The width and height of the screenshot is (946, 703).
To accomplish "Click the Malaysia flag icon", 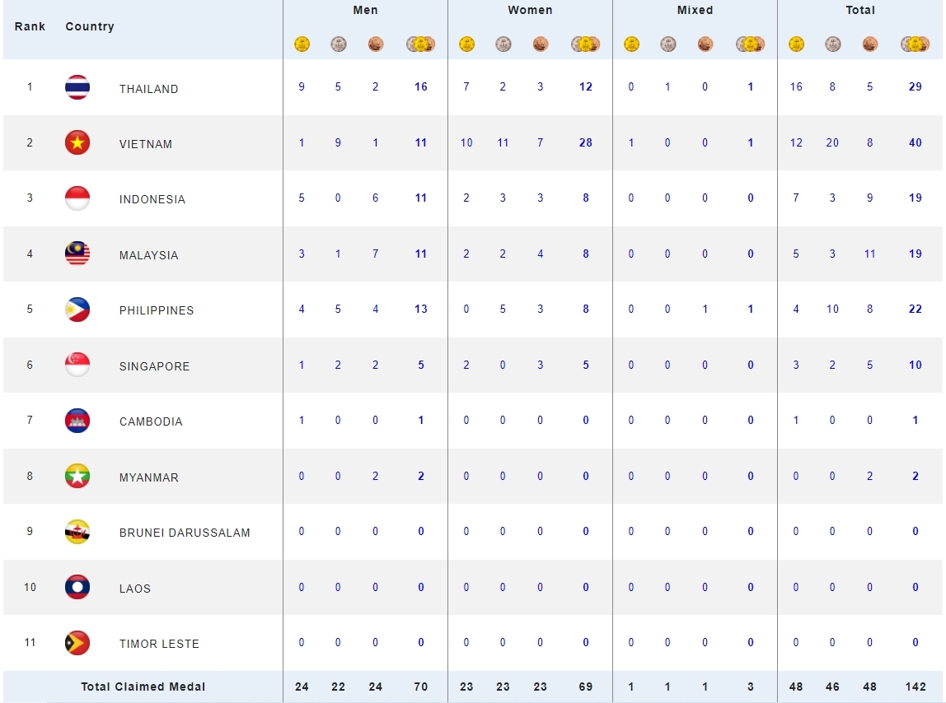I will tap(77, 254).
